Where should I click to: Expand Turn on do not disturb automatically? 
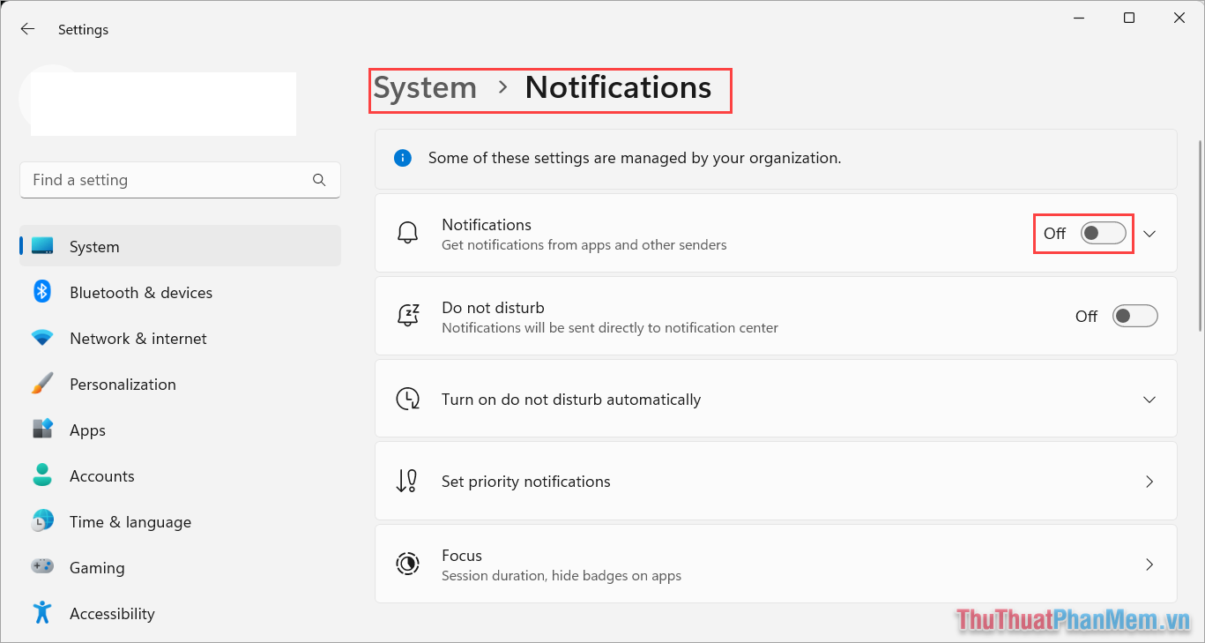[1149, 399]
